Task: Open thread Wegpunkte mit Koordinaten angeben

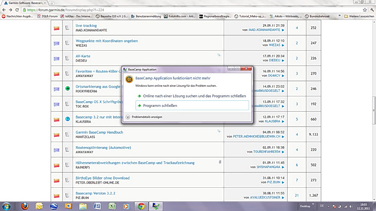Action: point(107,41)
